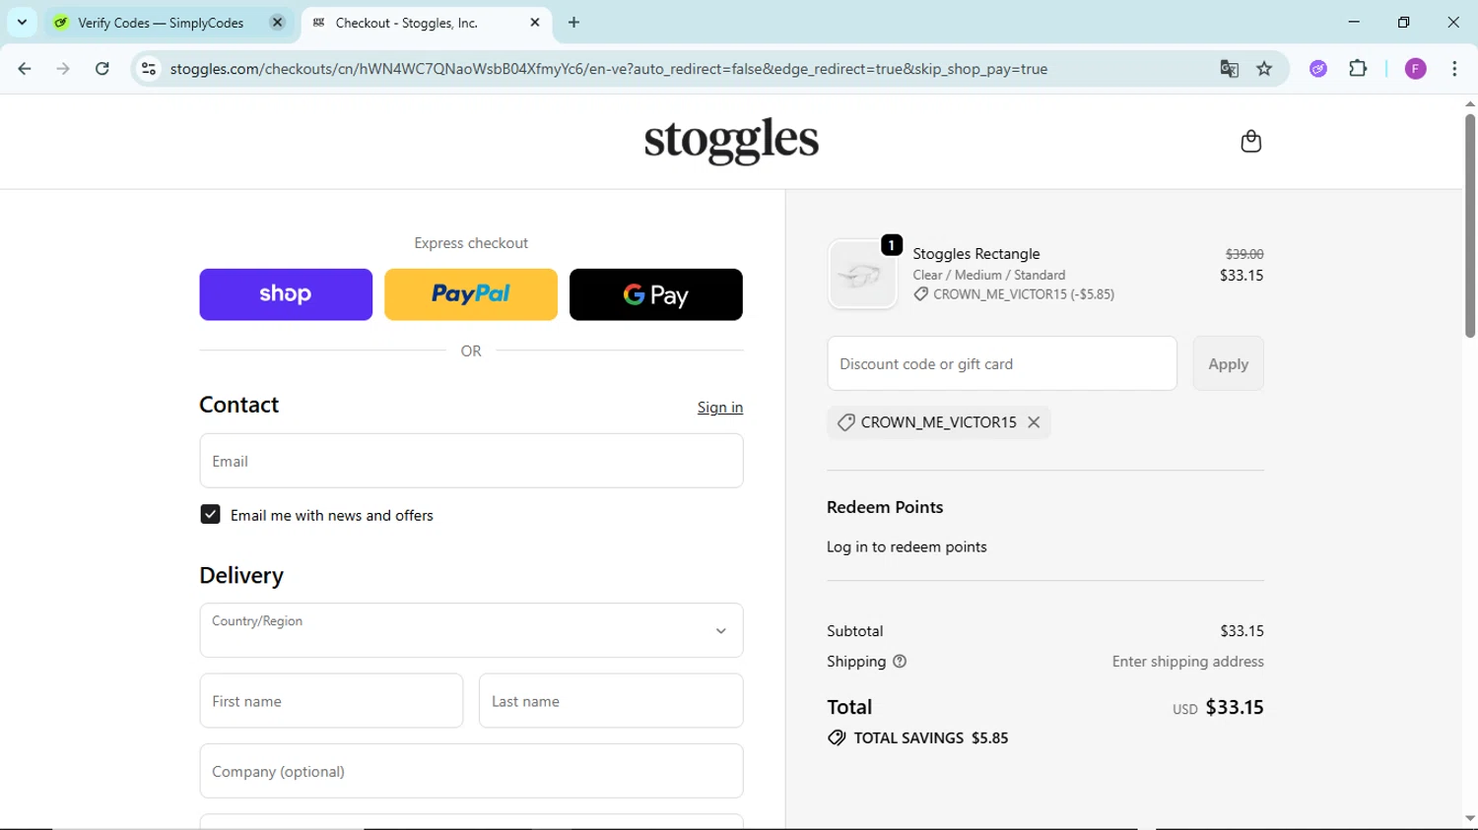
Task: Click the page vertical scrollbar
Action: [1469, 226]
